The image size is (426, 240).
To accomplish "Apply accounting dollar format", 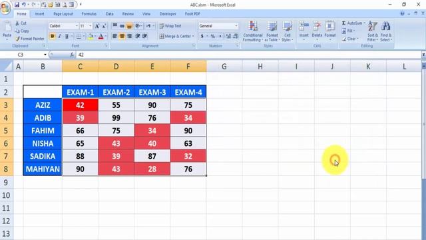I will click(x=202, y=36).
